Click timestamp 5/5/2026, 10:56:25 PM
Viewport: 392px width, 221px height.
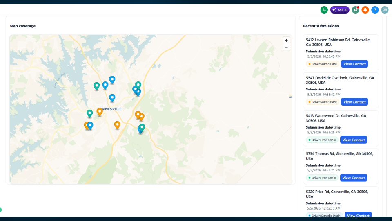coord(324,132)
